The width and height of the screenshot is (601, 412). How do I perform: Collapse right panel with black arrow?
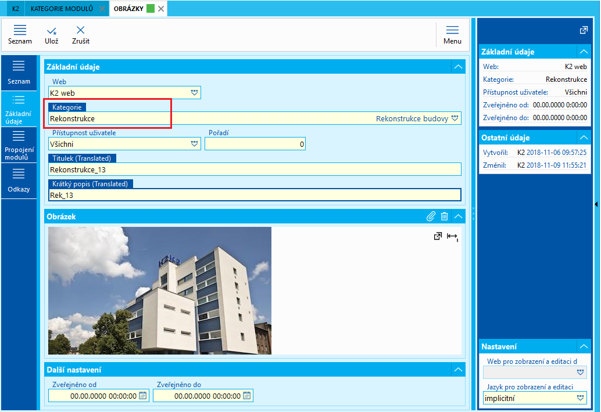[596, 204]
